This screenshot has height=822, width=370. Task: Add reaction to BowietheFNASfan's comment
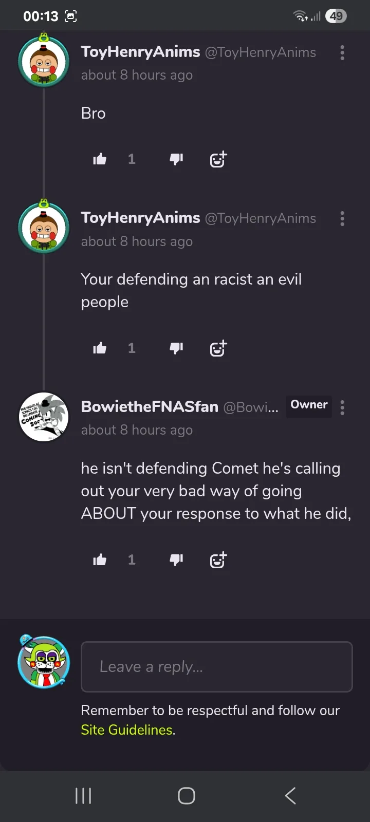tap(218, 559)
